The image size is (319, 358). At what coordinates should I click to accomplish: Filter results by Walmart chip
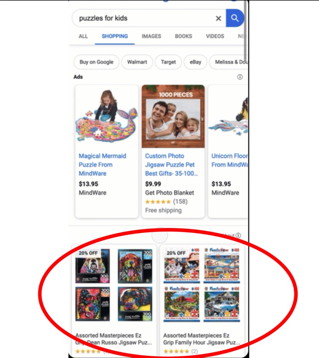point(137,62)
